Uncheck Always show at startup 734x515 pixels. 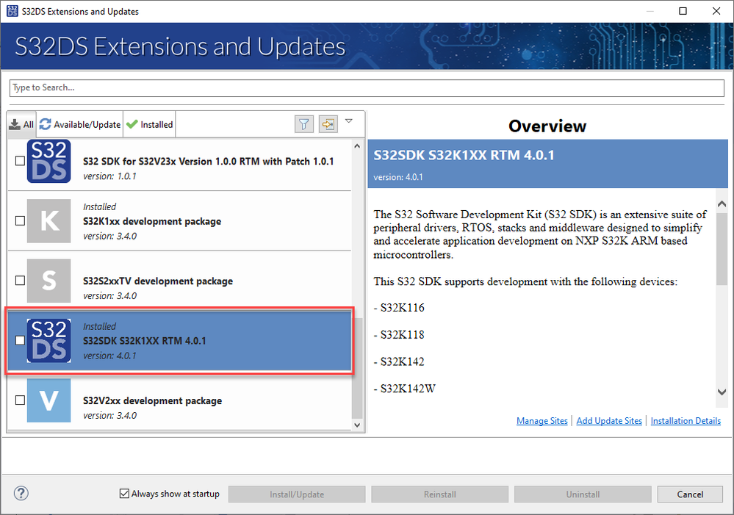coord(123,493)
